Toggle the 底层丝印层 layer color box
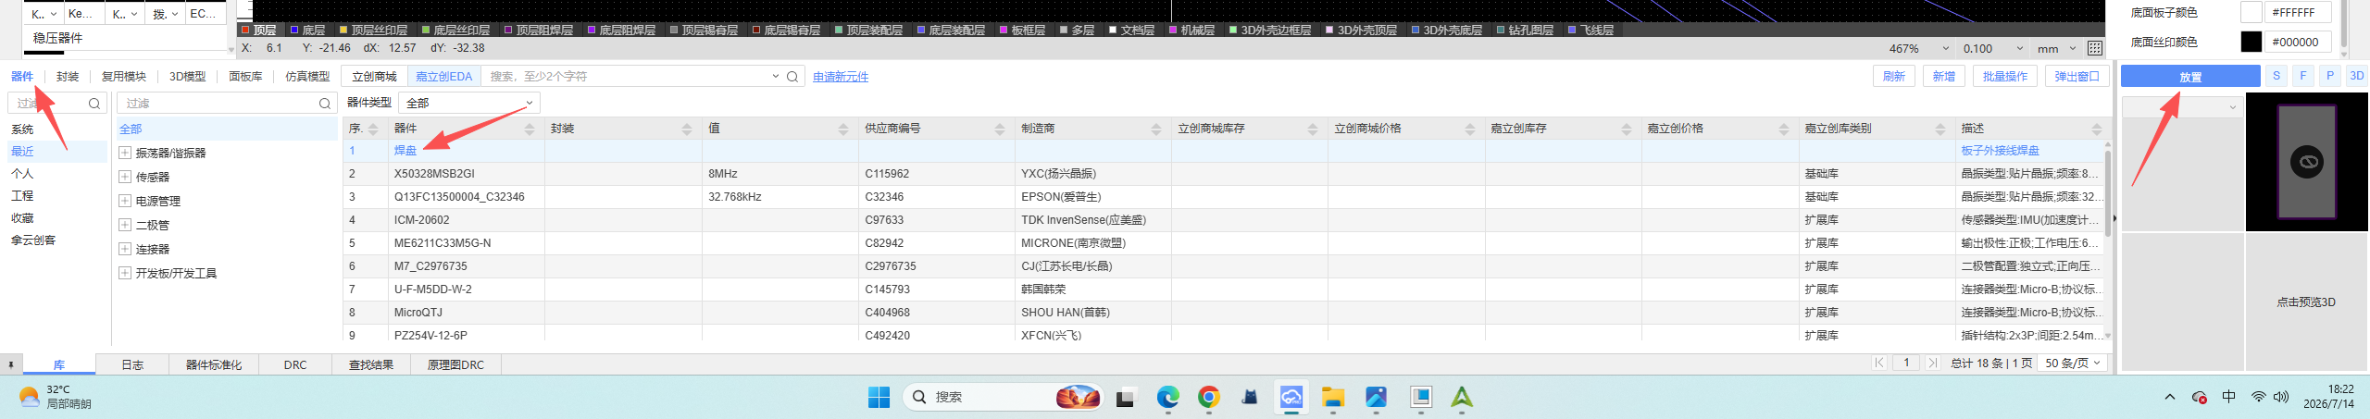The height and width of the screenshot is (419, 2370). [426, 31]
